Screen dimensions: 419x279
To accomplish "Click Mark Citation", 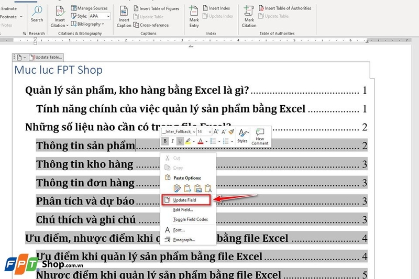I will (x=249, y=17).
